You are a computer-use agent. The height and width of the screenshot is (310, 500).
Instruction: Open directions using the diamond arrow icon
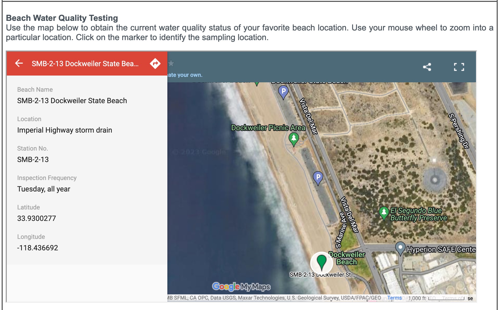tap(155, 64)
